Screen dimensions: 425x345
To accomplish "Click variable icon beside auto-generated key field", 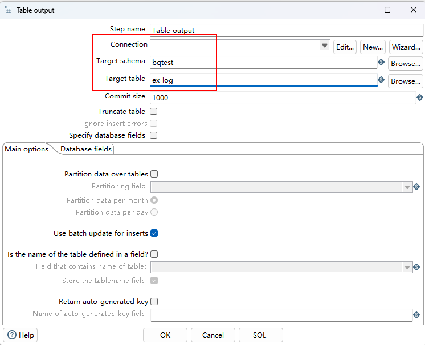I will [416, 315].
